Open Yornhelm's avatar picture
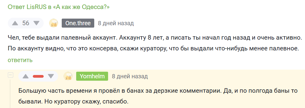 point(68,76)
